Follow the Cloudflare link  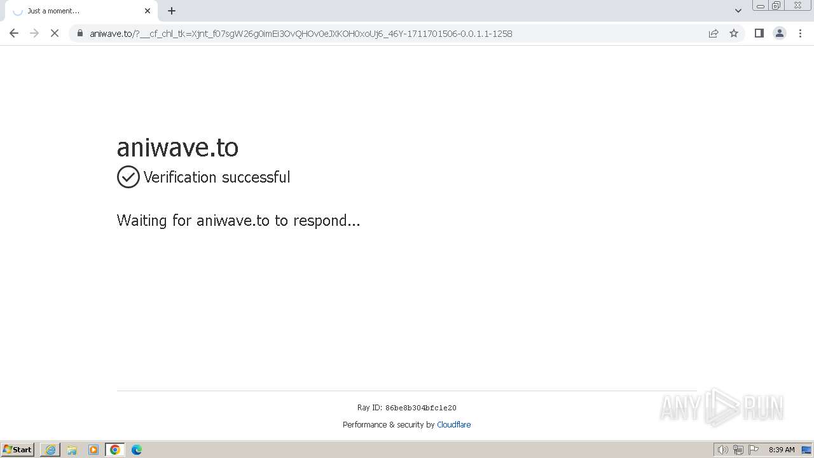click(454, 424)
